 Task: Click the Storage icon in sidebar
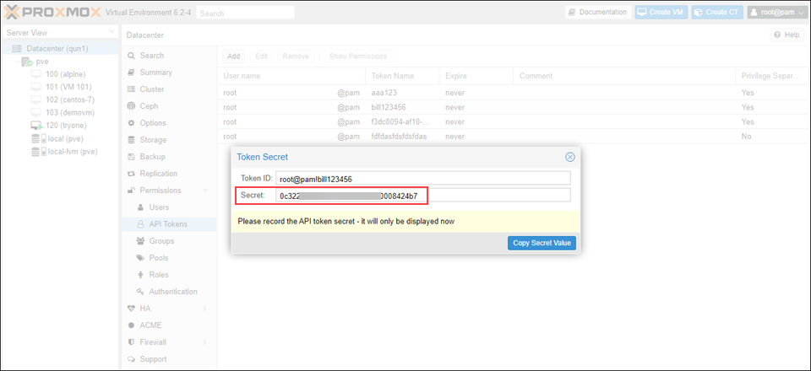pyautogui.click(x=131, y=140)
